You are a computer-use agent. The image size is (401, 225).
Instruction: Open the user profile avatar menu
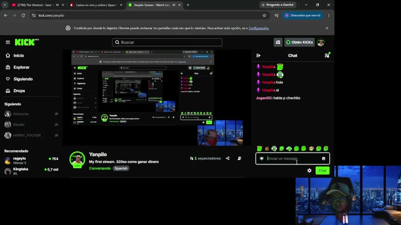click(320, 42)
